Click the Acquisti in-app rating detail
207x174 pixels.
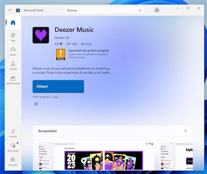[x=76, y=57]
